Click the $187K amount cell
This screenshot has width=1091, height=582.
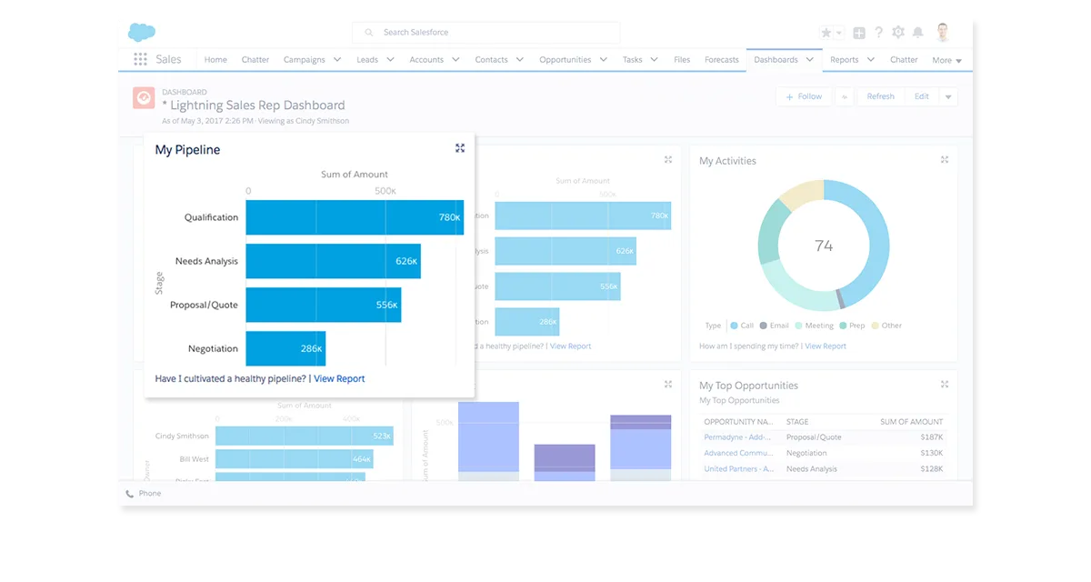coord(931,437)
